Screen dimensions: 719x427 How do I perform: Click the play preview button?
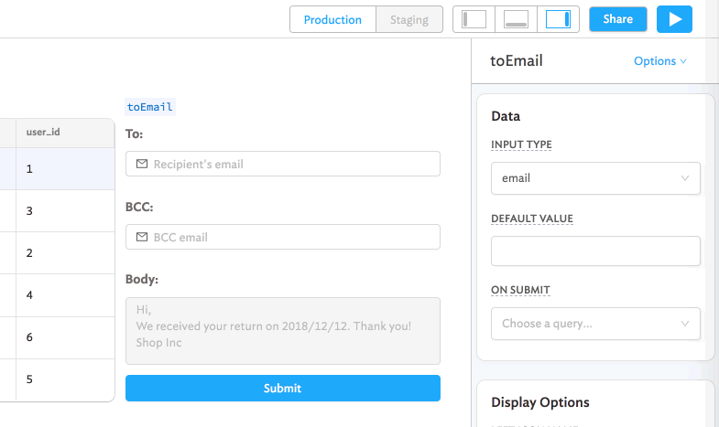tap(674, 19)
